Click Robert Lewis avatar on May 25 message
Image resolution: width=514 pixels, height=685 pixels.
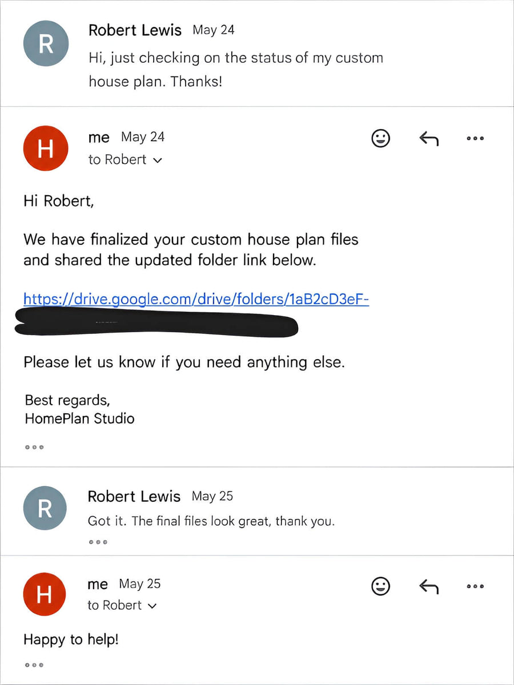tap(45, 508)
